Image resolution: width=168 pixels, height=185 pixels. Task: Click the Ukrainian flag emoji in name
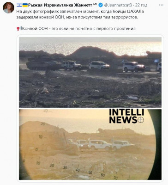coord(25,5)
